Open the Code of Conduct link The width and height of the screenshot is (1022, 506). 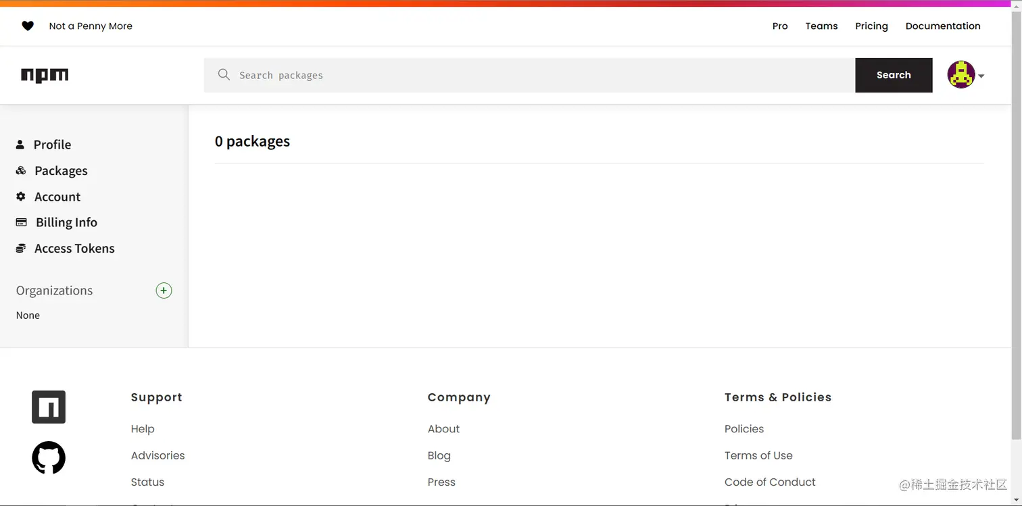coord(770,482)
